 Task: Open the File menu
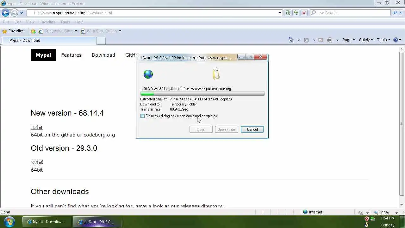(6, 22)
